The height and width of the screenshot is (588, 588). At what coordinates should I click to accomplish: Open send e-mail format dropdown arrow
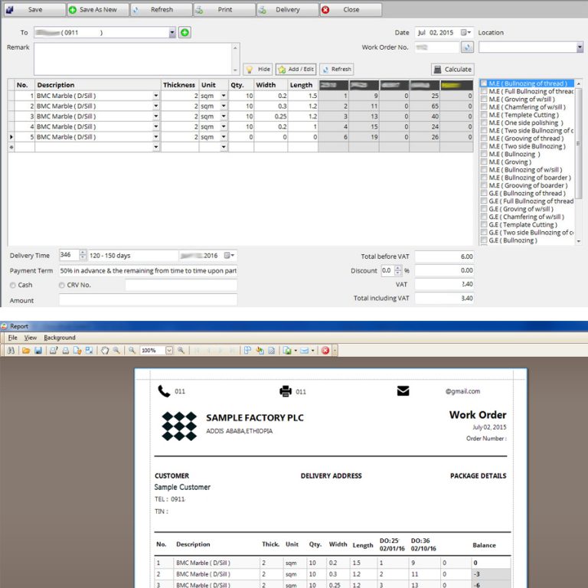coord(312,350)
